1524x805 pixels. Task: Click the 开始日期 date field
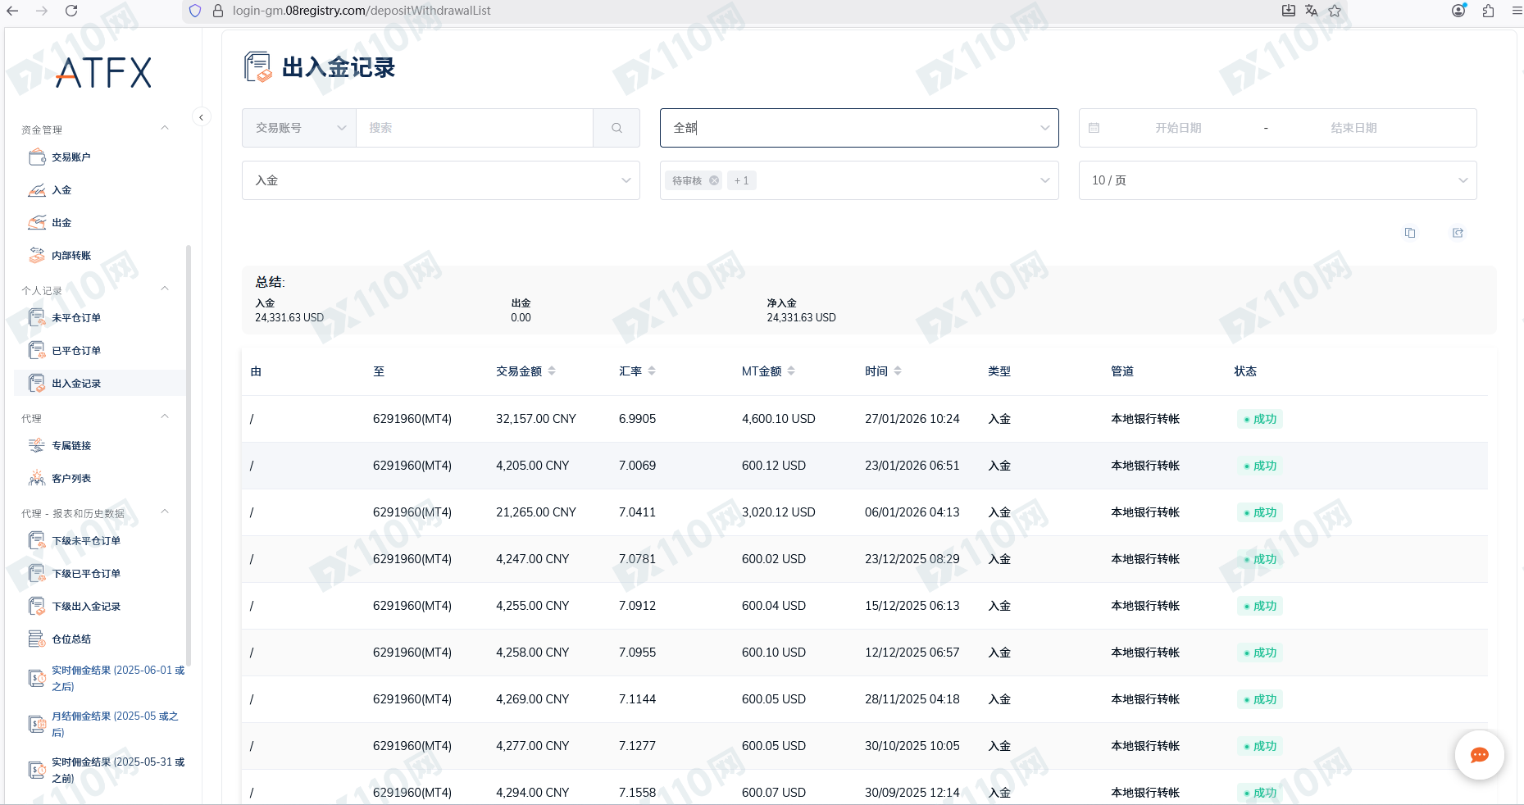tap(1178, 128)
